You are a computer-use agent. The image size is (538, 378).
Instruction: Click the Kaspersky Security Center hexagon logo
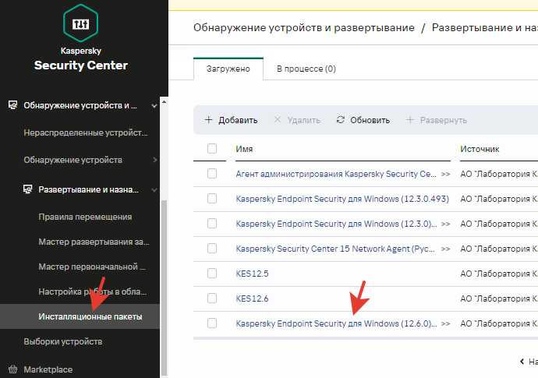[80, 23]
